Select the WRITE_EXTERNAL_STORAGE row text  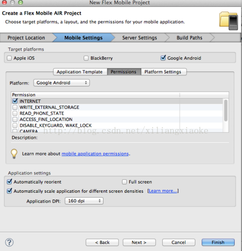(49, 107)
